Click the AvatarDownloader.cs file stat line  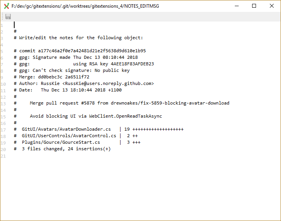click(99, 129)
